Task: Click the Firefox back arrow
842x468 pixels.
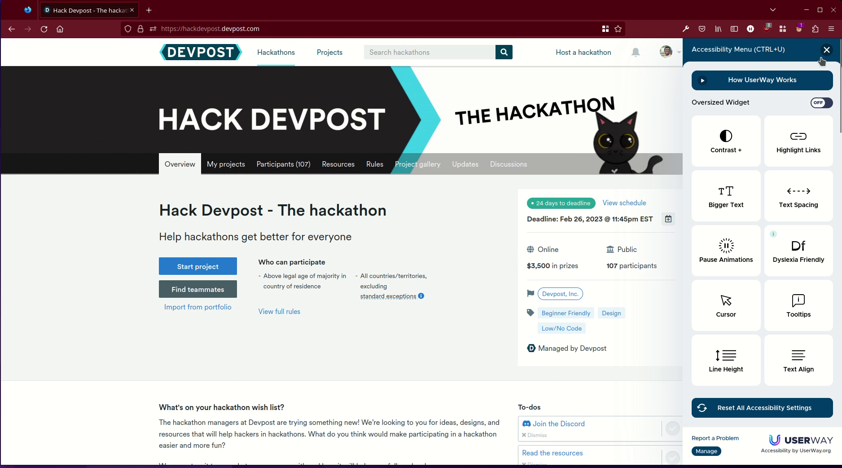Action: [12, 29]
